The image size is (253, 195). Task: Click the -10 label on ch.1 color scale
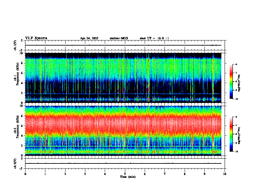236,99
